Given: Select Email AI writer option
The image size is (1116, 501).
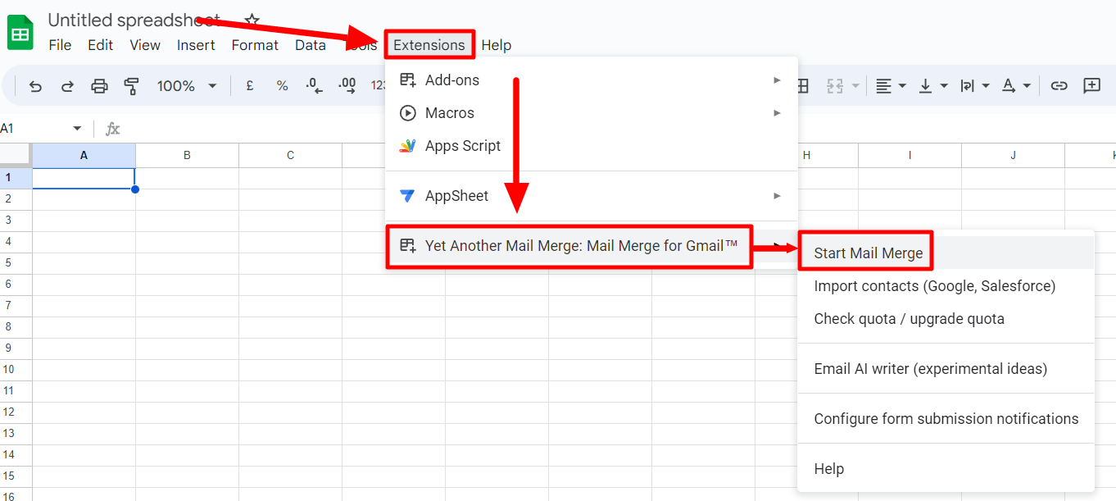Looking at the screenshot, I should 946,369.
